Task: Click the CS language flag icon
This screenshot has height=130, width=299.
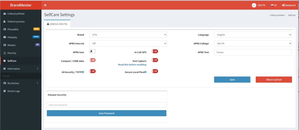Action: point(272,5)
